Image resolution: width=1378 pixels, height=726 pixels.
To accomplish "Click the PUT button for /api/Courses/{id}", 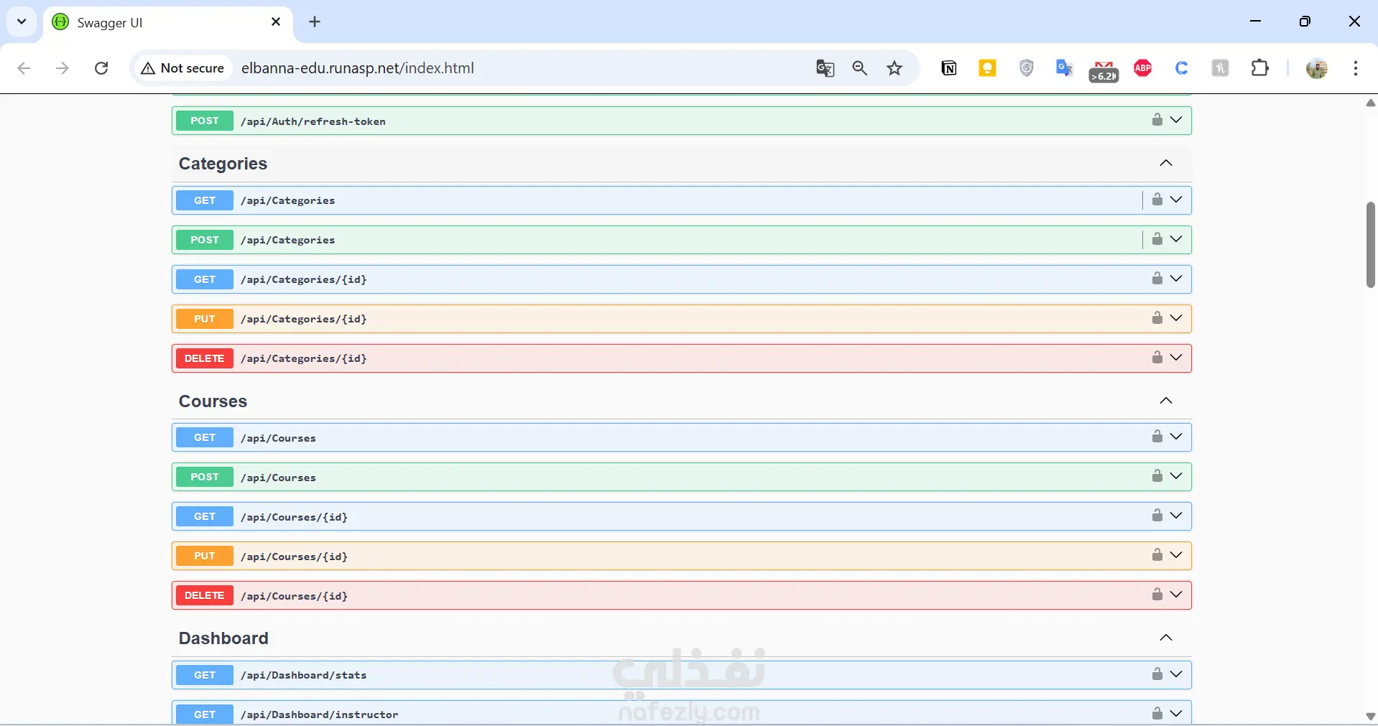I will tap(205, 556).
